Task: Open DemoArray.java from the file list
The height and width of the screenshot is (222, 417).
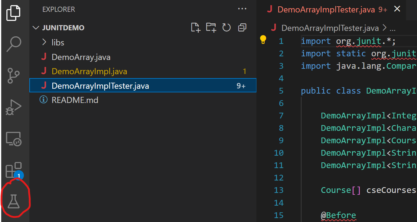Action: tap(80, 57)
